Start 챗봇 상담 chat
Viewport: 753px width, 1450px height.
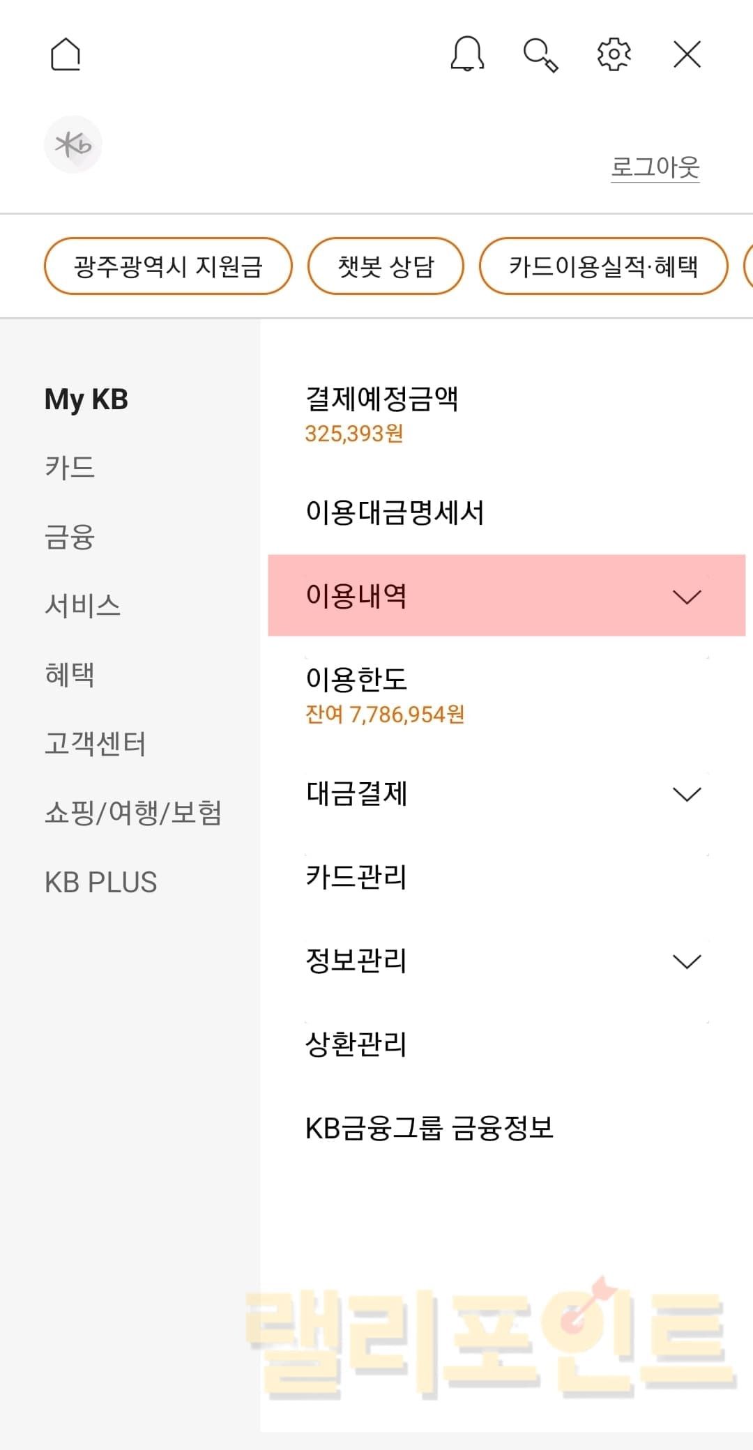(386, 266)
